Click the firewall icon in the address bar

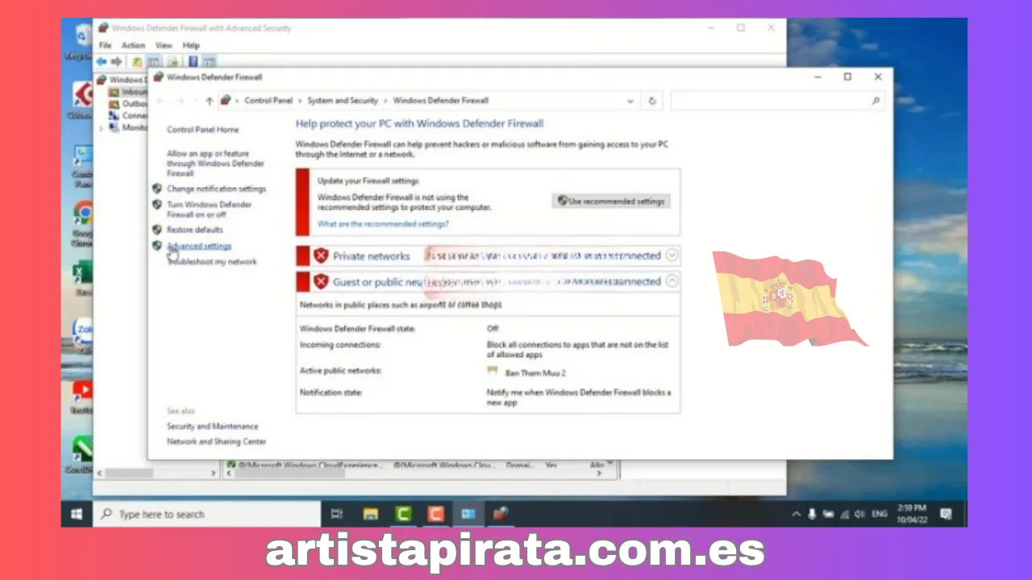click(x=226, y=101)
